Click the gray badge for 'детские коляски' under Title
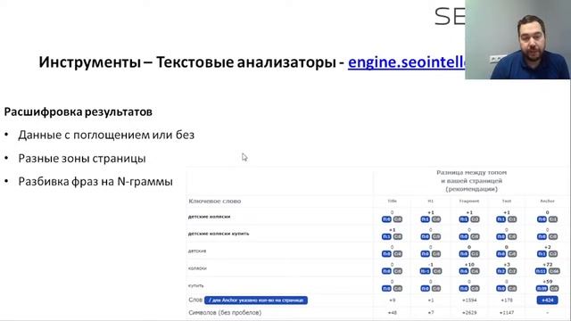571x321 pixels. click(398, 219)
